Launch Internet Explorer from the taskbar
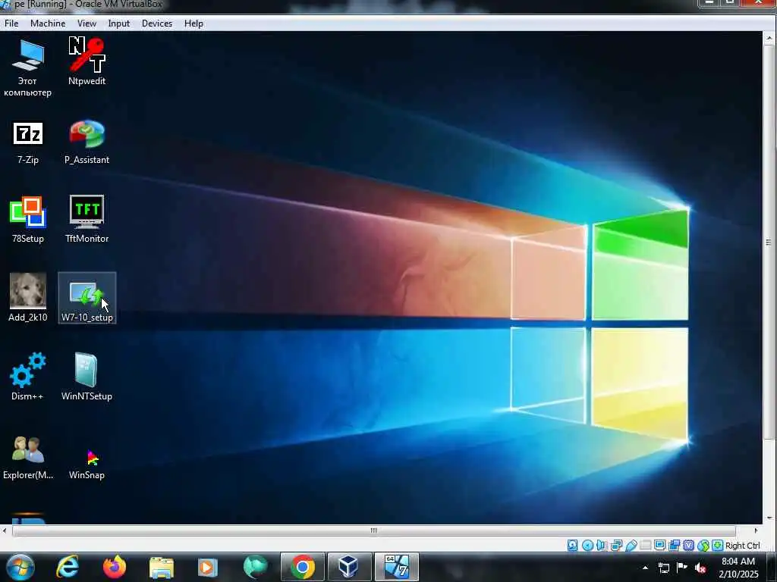This screenshot has width=777, height=582. [68, 567]
